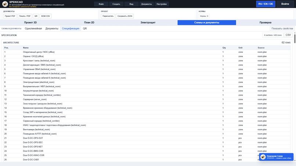This screenshot has width=296, height=166.
Task: Select row Door D-DC-OPS-NET
Action: (x=147, y=147)
